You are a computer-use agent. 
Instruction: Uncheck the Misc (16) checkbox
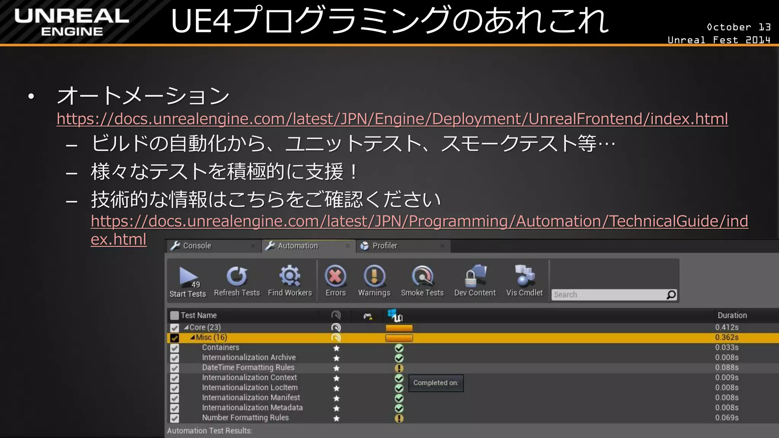click(175, 338)
